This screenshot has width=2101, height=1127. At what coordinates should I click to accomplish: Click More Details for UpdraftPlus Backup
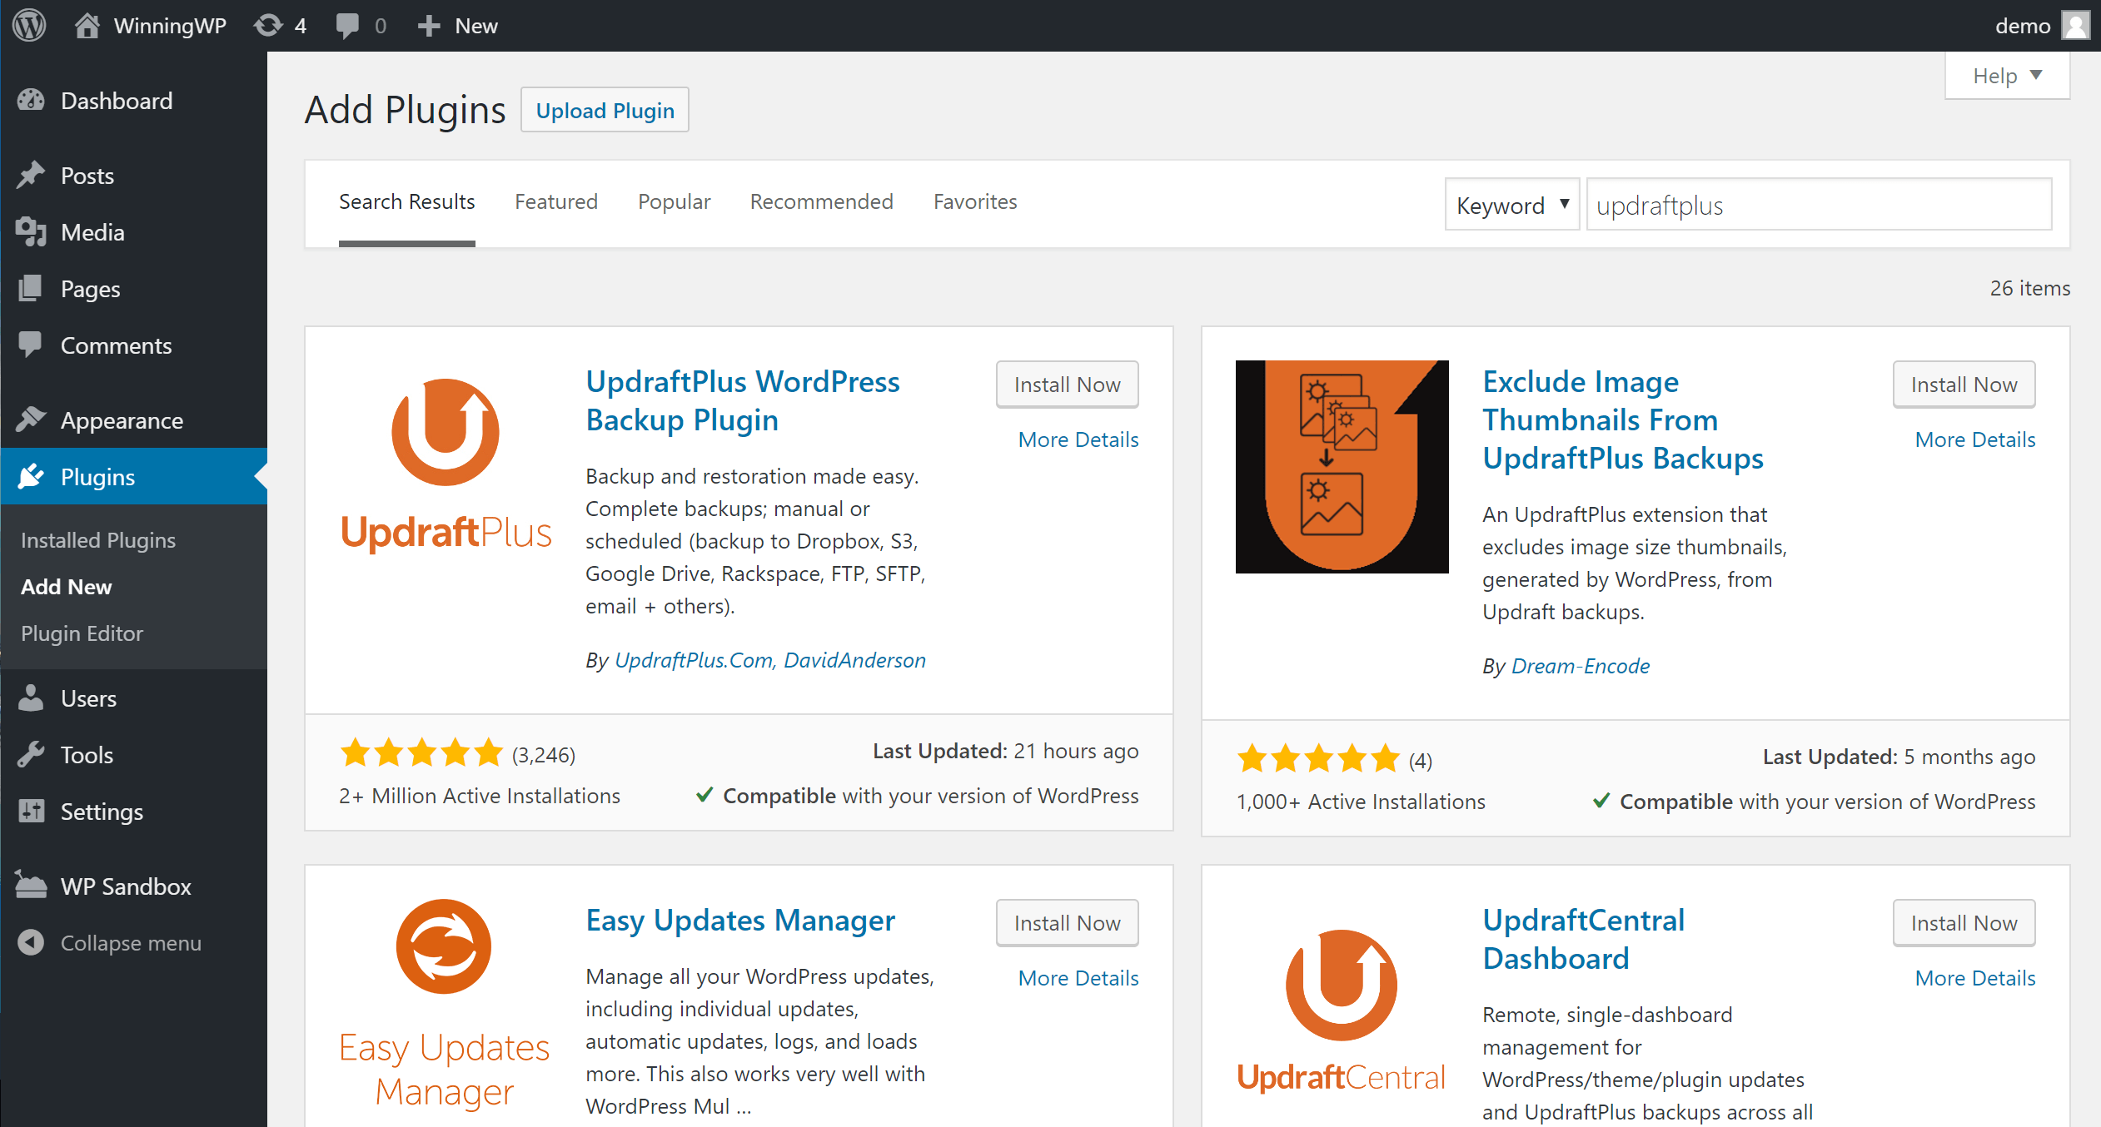1077,440
